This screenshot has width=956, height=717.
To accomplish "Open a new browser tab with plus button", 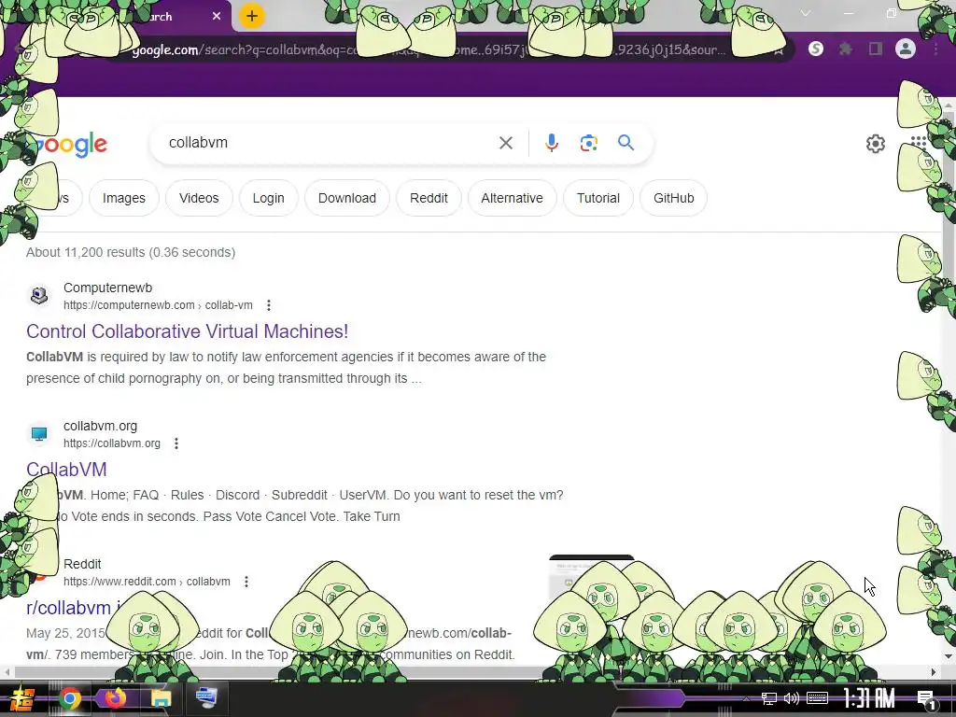I will pyautogui.click(x=251, y=16).
